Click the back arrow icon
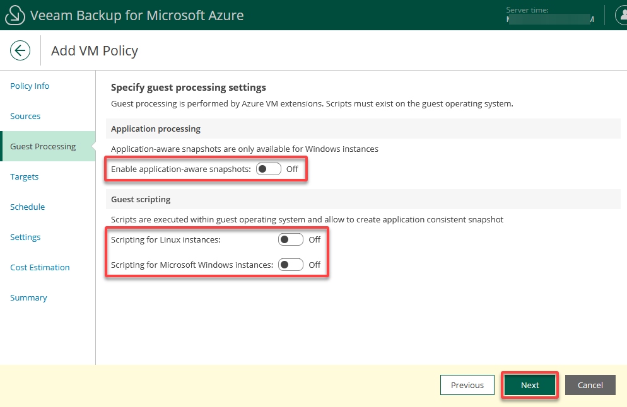Image resolution: width=627 pixels, height=407 pixels. 20,50
